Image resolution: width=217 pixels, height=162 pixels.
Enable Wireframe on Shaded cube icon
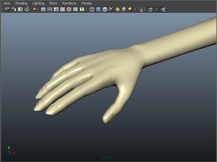pyautogui.click(x=105, y=9)
